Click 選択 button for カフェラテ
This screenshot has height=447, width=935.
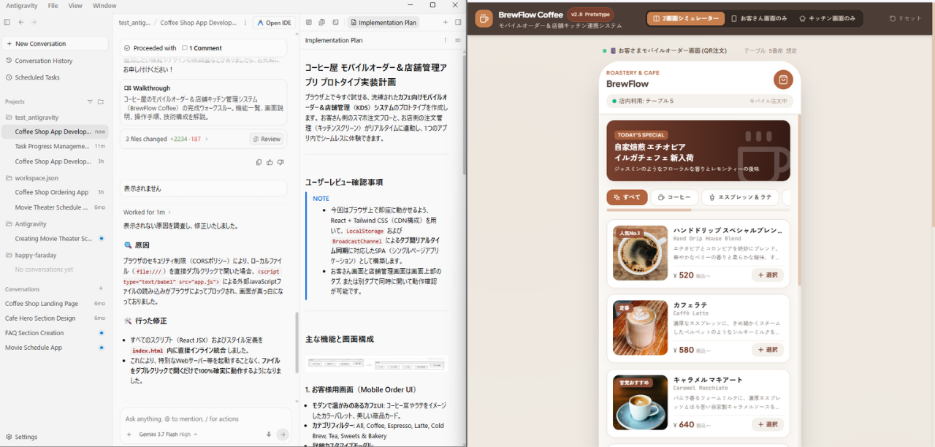tap(768, 350)
